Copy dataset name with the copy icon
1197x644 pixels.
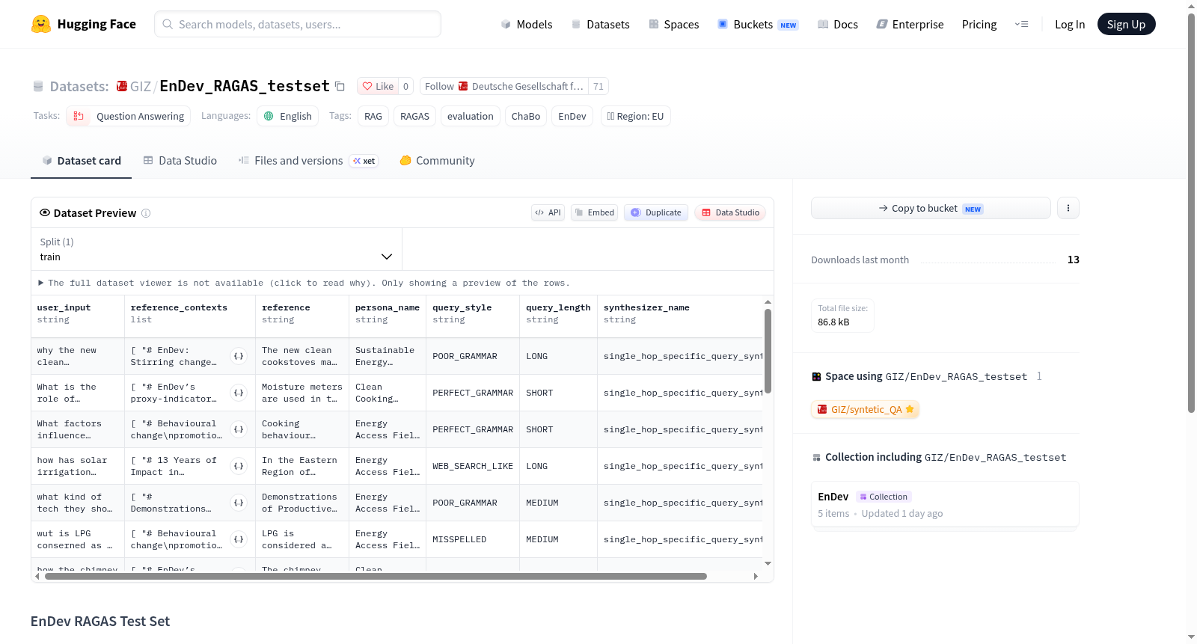point(340,86)
